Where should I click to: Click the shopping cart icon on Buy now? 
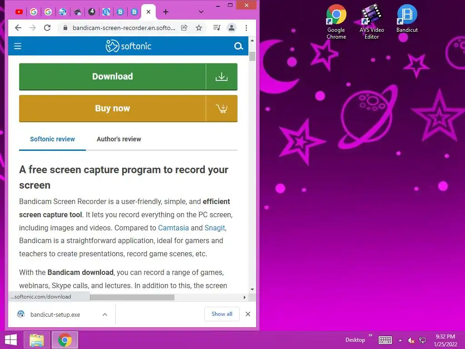tap(222, 108)
